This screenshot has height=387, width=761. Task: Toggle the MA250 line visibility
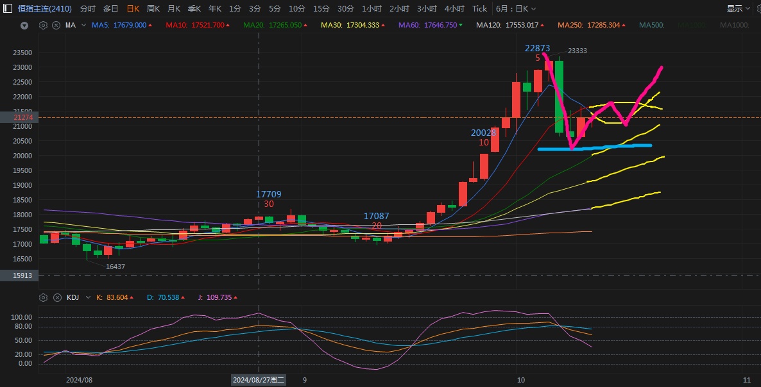(588, 25)
